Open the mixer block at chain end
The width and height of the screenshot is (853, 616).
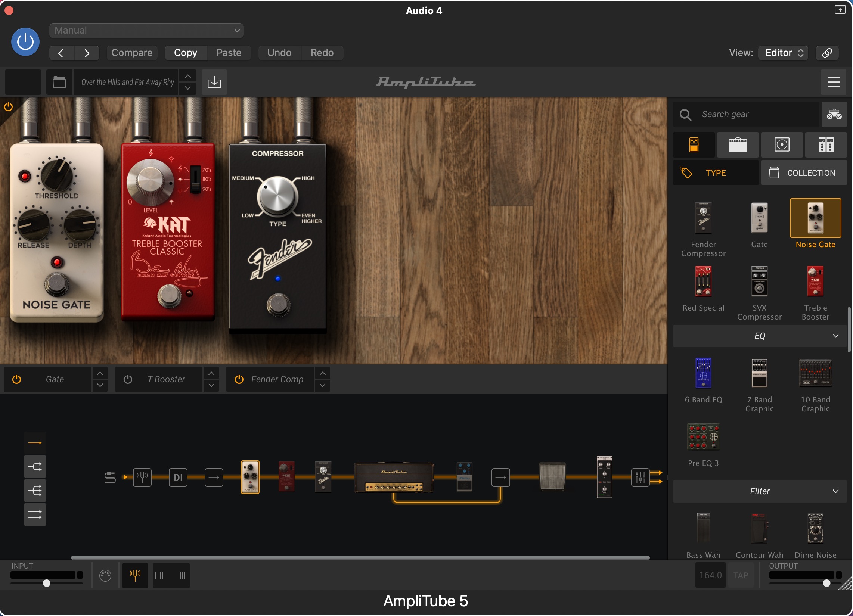coord(640,478)
